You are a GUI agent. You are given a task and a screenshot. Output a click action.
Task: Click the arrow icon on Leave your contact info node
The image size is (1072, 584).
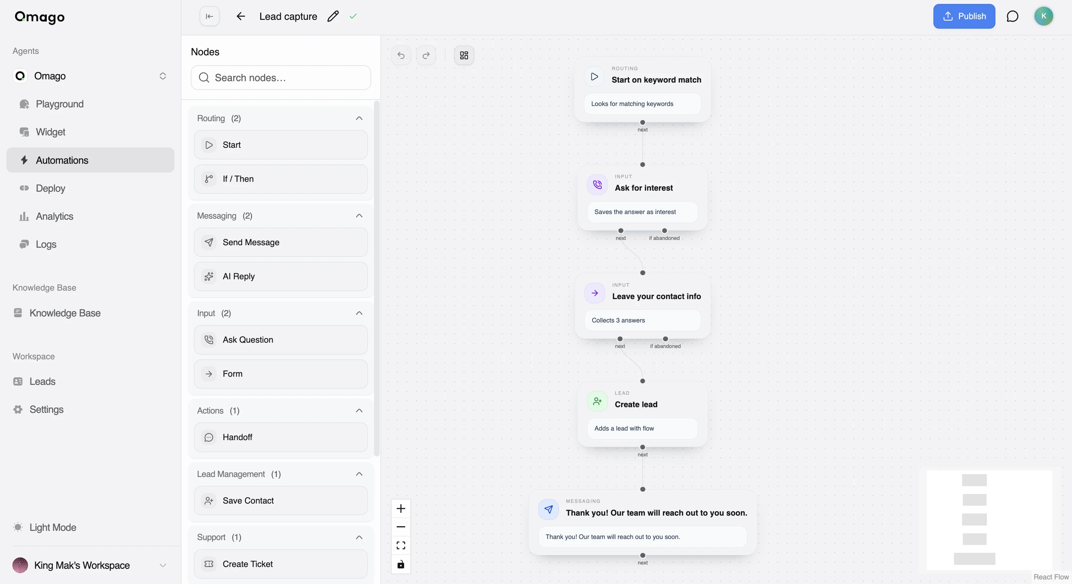click(x=595, y=293)
